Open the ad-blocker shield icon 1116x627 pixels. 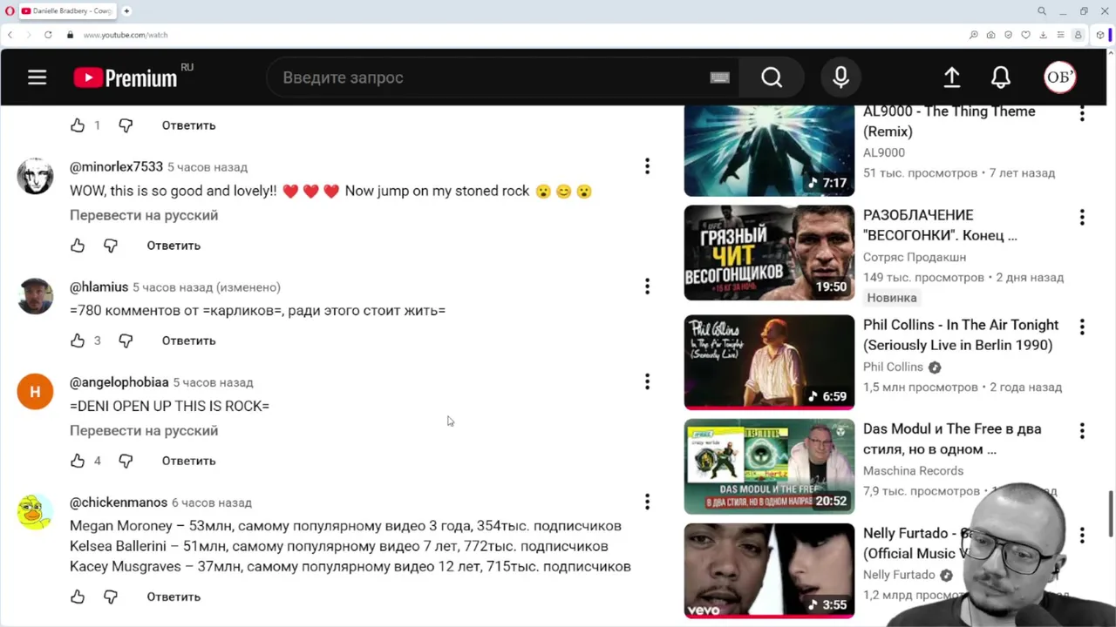(x=1009, y=35)
